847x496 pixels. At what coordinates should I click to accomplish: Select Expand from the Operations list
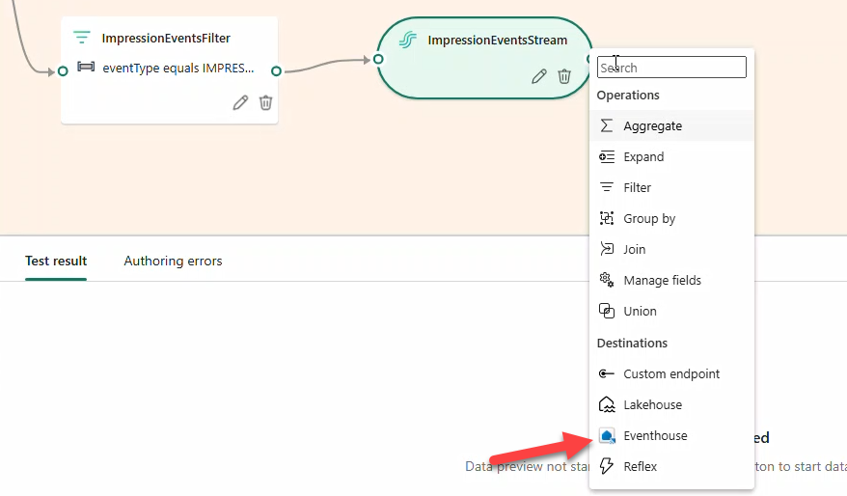(643, 157)
